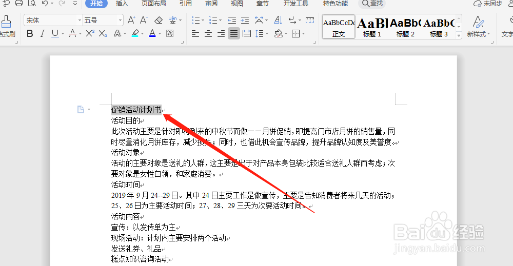The image size is (513, 266).
Task: Click the distributed alignment icon
Action: 247,33
